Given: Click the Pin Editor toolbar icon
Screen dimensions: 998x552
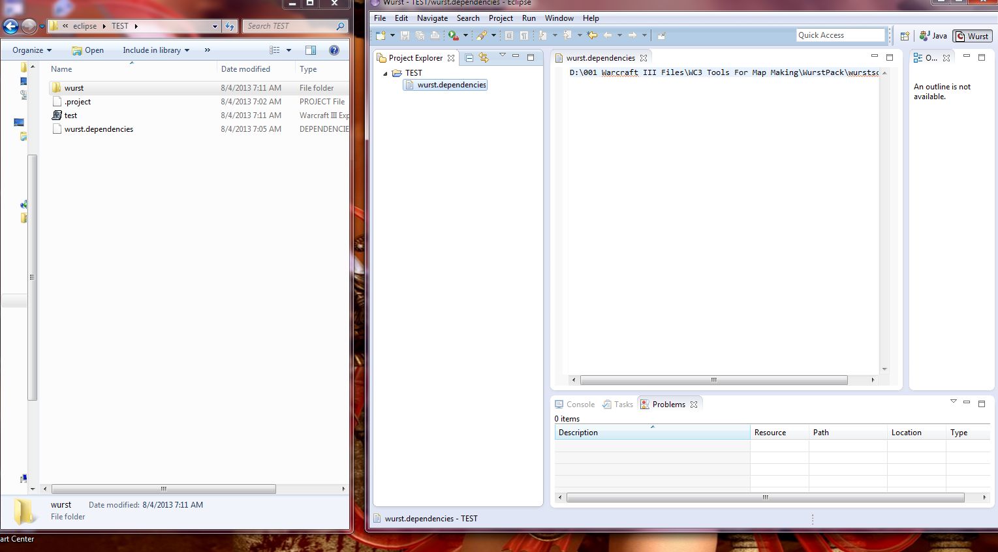Looking at the screenshot, I should [661, 35].
